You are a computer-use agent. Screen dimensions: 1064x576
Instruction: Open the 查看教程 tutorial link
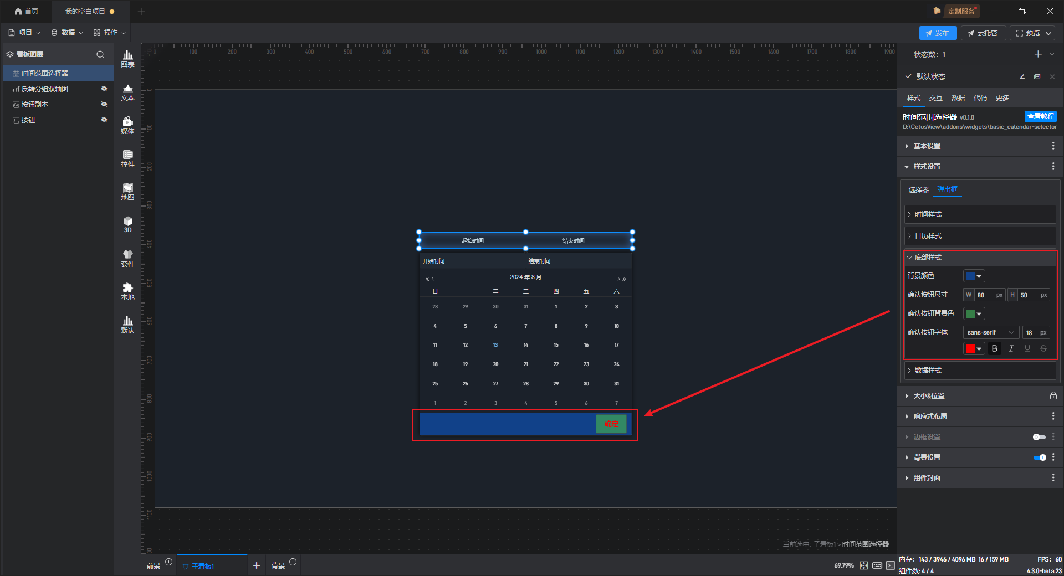[1041, 116]
